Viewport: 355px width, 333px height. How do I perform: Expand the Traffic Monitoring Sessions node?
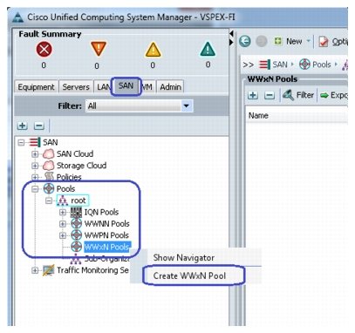35,270
